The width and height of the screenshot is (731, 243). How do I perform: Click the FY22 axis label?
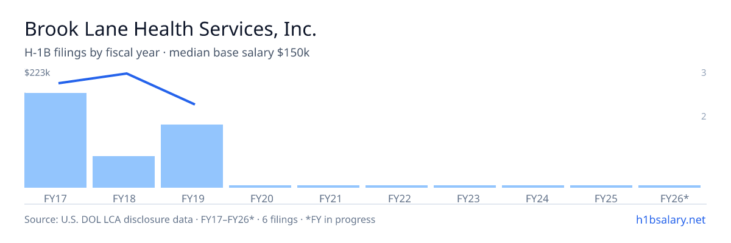point(397,199)
